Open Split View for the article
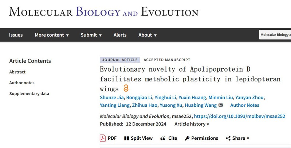Viewport: 291px width, 148px height. [x=127, y=138]
